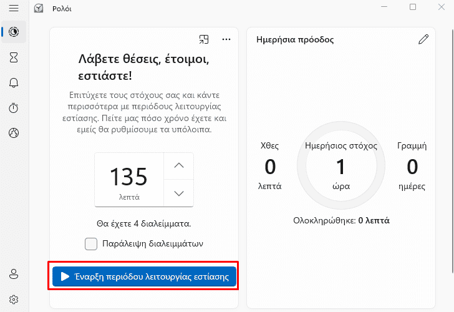Edit daily progress with pencil icon
This screenshot has height=312, width=454.
[423, 39]
